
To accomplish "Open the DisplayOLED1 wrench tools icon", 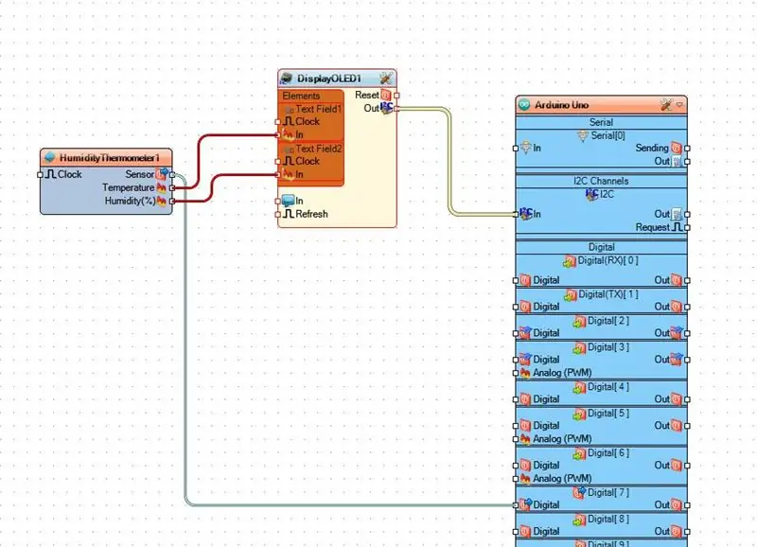I will [386, 79].
